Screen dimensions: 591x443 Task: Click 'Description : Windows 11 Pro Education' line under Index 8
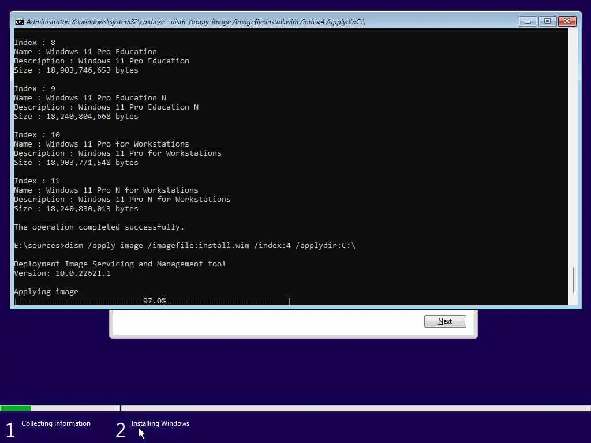click(102, 61)
